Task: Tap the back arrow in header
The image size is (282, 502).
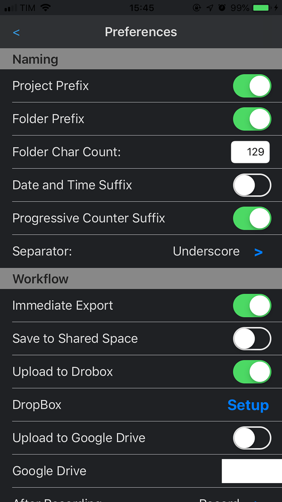Action: 16,32
